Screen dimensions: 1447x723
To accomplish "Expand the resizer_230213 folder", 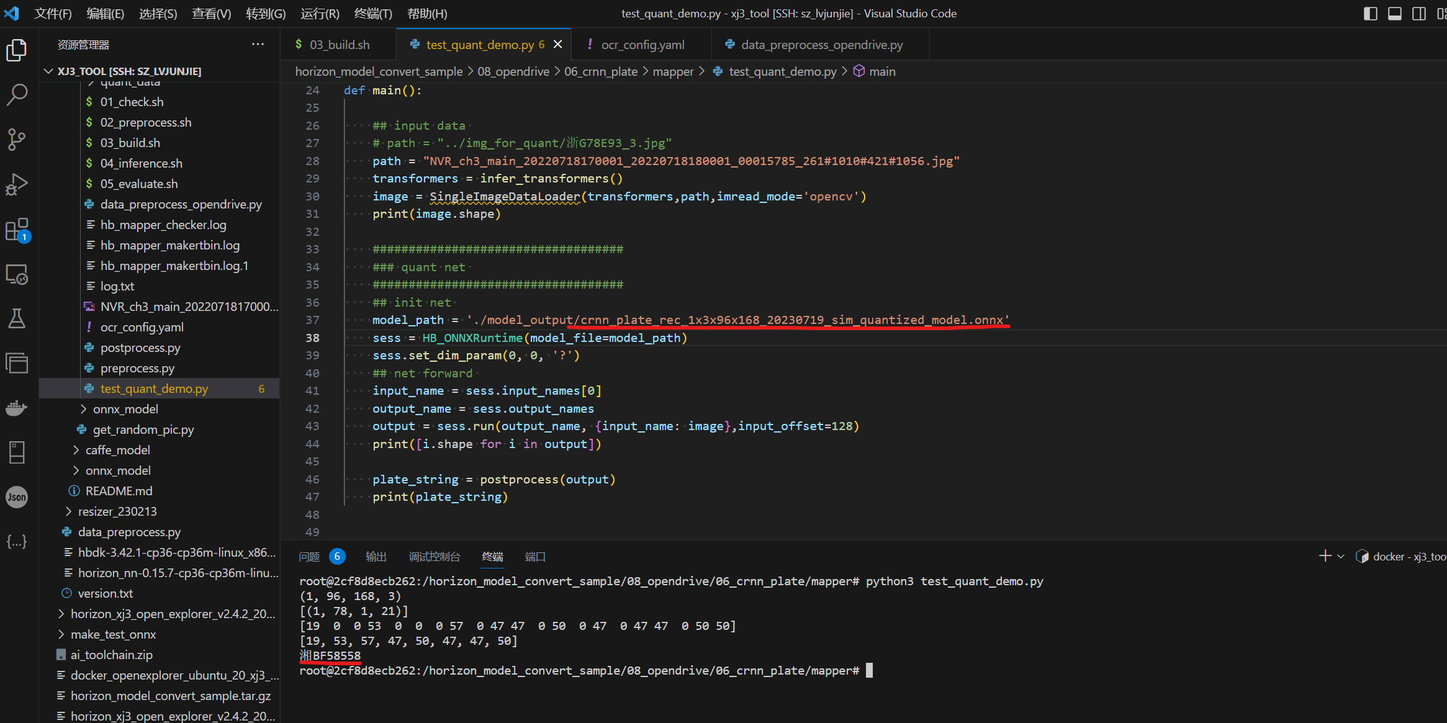I will click(x=117, y=511).
